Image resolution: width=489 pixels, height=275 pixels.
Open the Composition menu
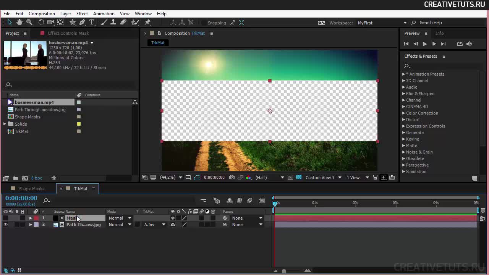[42, 14]
